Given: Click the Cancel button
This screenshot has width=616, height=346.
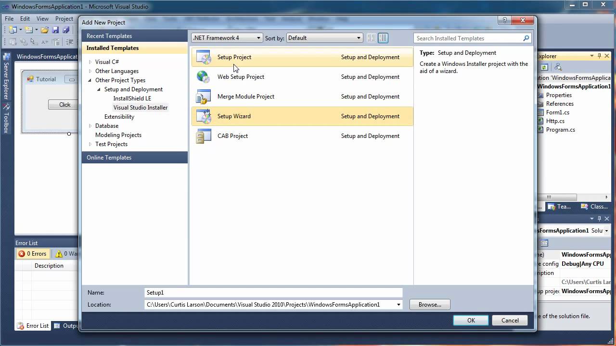Looking at the screenshot, I should [510, 321].
